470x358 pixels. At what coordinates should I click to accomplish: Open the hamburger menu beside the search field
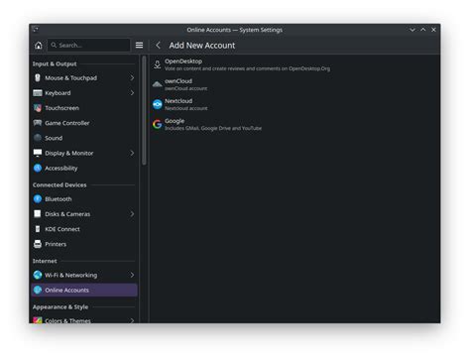pyautogui.click(x=139, y=45)
